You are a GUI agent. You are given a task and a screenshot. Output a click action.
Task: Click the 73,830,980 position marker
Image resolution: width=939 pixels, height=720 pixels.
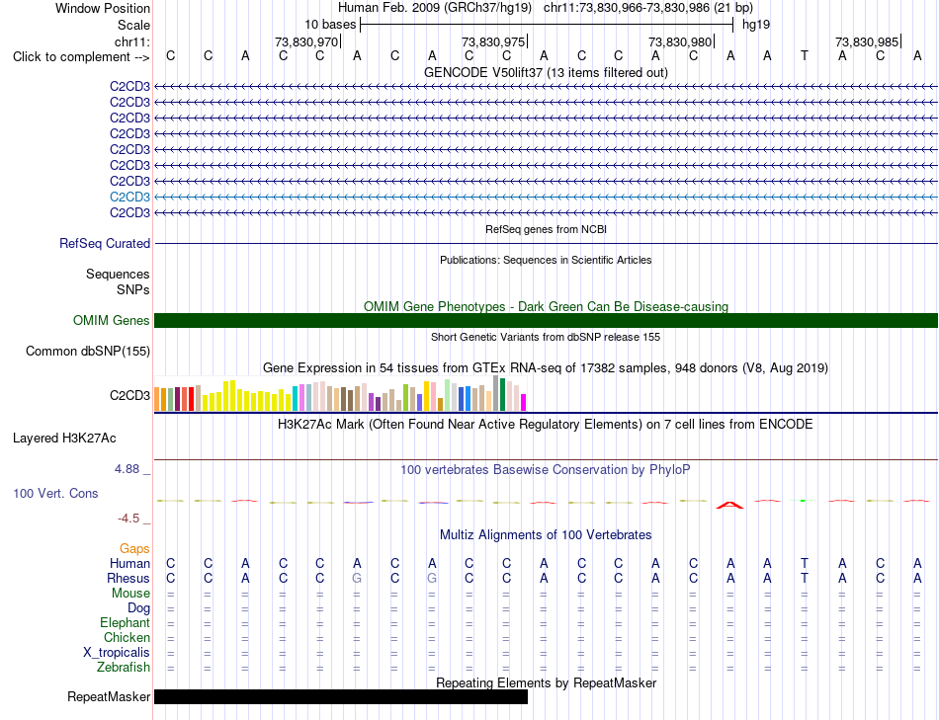[681, 41]
